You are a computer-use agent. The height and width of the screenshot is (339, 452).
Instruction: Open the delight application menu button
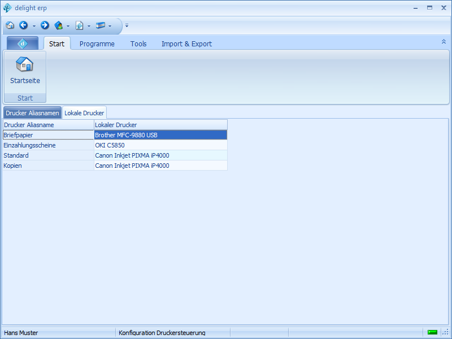23,44
